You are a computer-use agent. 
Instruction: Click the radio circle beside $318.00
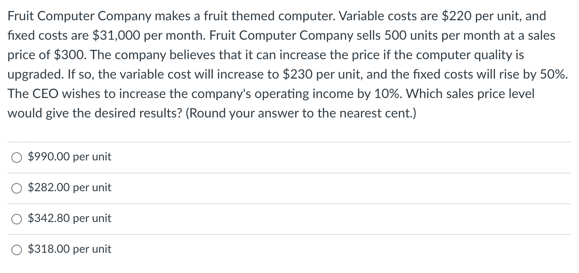(16, 250)
